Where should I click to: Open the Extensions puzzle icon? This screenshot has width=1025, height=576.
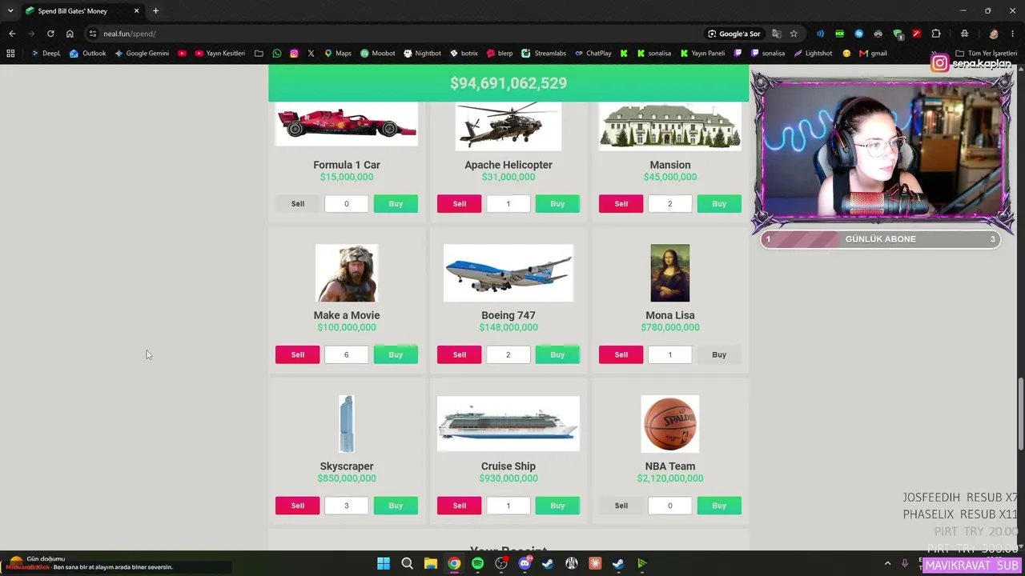point(936,34)
